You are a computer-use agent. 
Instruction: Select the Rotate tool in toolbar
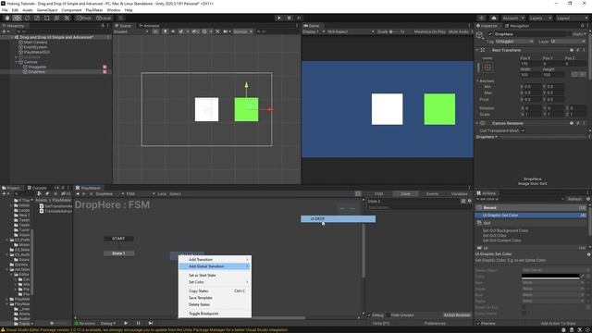(27, 18)
